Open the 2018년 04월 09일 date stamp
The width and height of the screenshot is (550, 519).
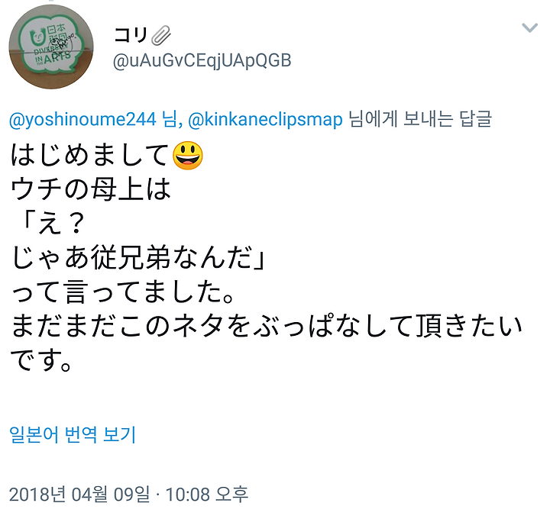[79, 495]
